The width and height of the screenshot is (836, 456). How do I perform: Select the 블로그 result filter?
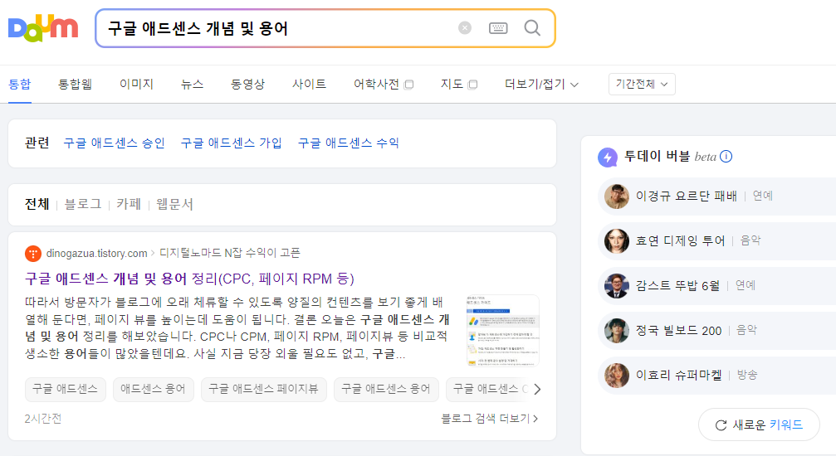pyautogui.click(x=83, y=204)
